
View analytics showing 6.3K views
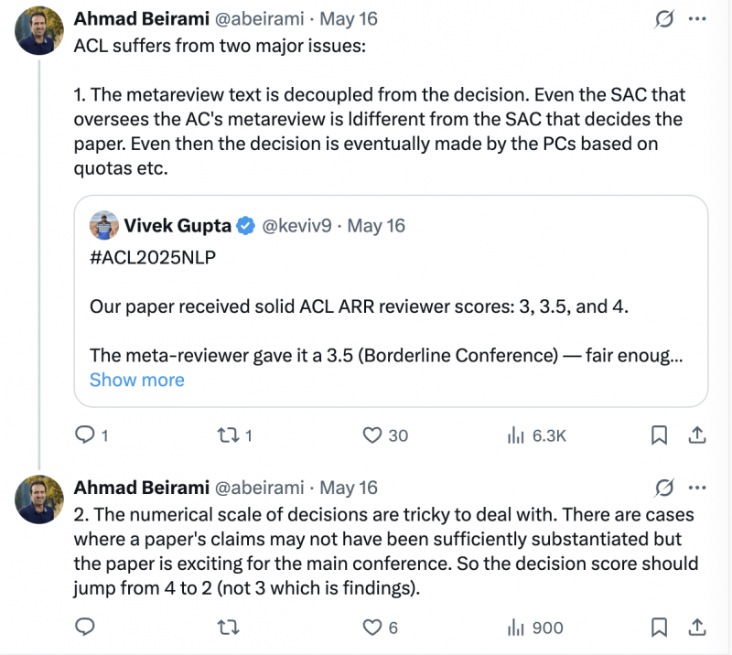(x=536, y=435)
